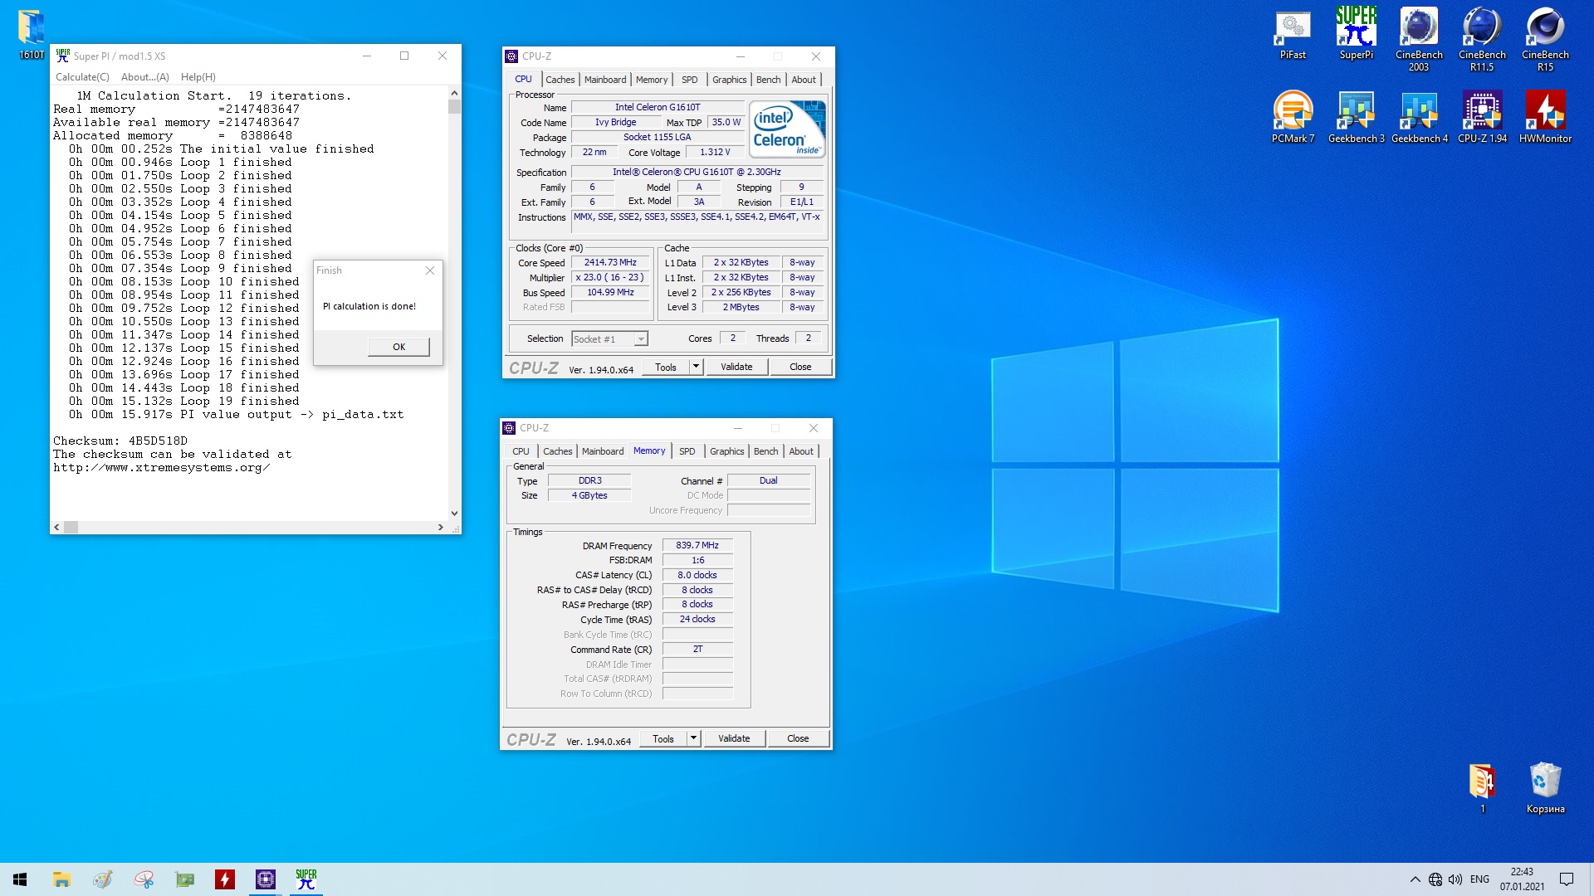Click OK in the Finish dialog
Screen dimensions: 1594x896
pos(399,347)
